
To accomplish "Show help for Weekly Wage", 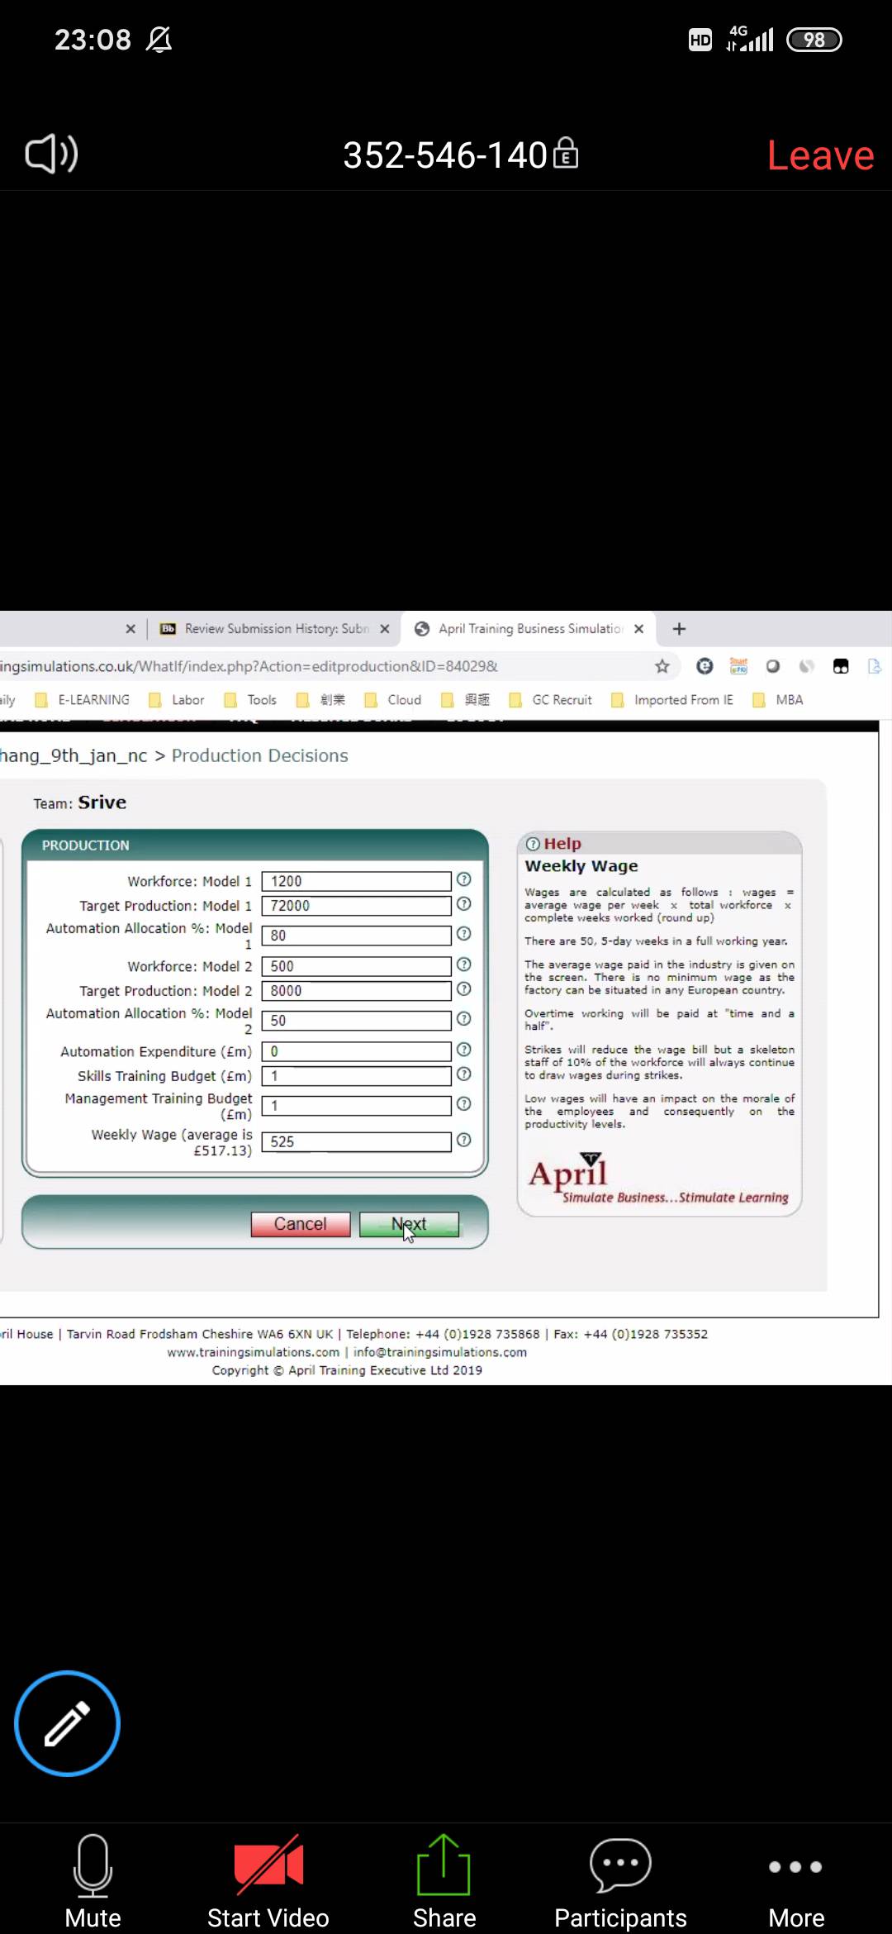I will [464, 1141].
